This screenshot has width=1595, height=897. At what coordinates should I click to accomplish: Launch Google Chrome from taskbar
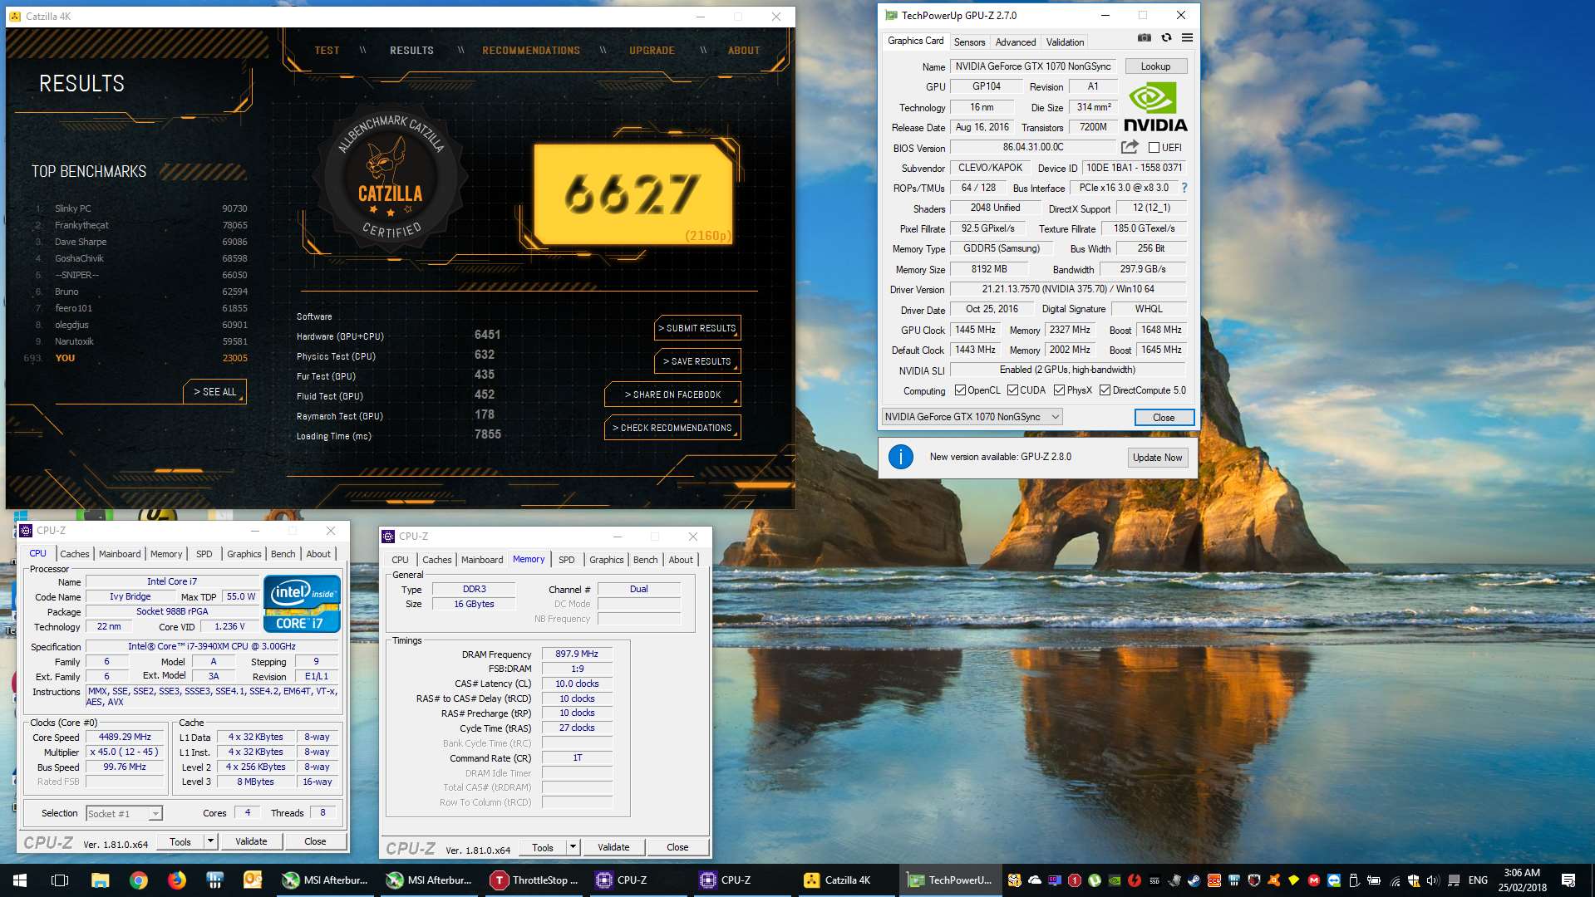tap(138, 880)
